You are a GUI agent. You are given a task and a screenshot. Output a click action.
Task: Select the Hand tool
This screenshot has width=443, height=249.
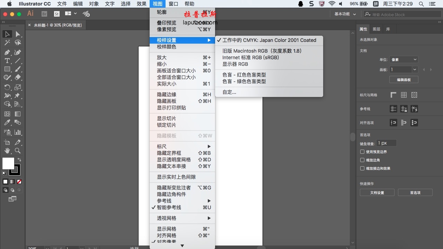7,151
